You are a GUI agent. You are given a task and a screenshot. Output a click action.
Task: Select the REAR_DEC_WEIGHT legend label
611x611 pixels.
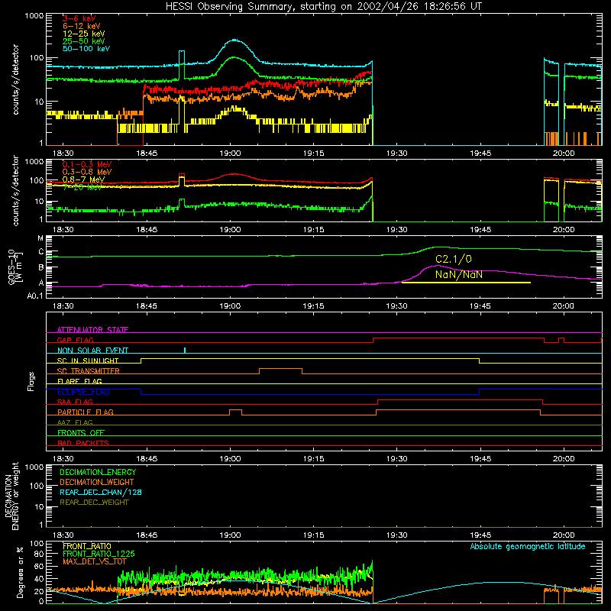(x=94, y=503)
